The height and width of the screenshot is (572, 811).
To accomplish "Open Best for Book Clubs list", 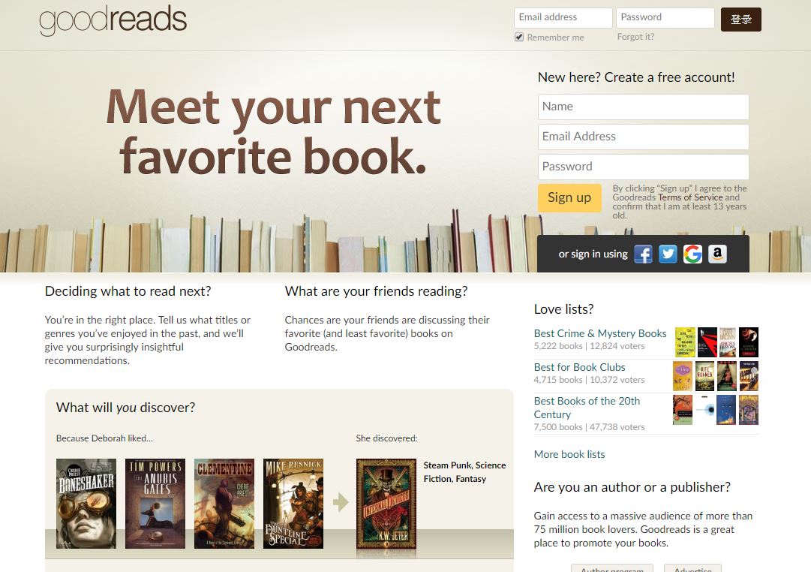I will pyautogui.click(x=579, y=367).
